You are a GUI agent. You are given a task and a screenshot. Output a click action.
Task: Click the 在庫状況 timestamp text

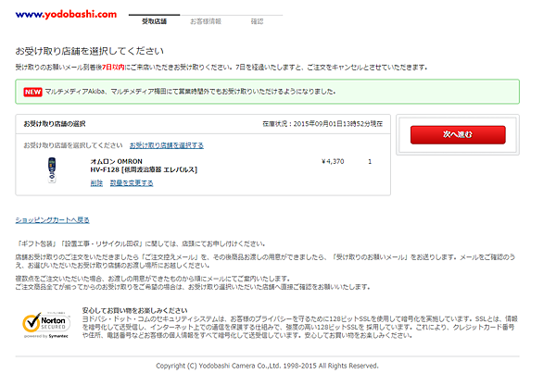(x=322, y=124)
